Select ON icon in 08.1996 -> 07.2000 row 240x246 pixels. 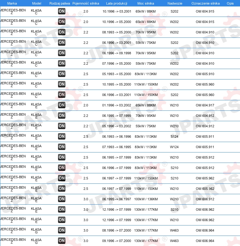click(61, 230)
